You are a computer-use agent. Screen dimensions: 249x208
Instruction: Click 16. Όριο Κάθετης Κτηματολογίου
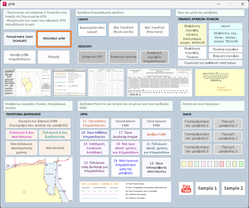(x=94, y=135)
